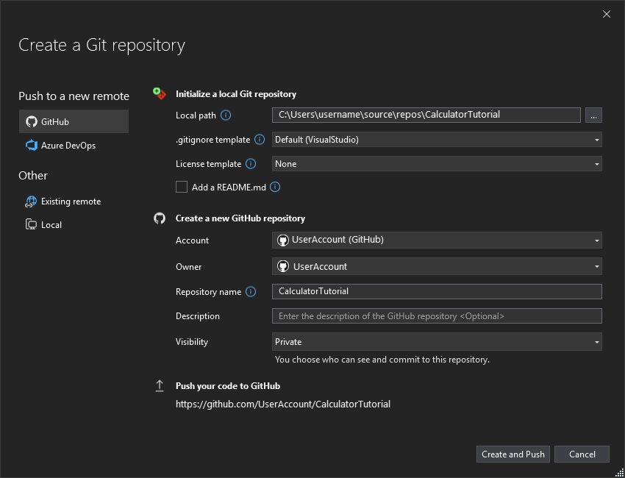Open info tooltip next to .gitignore template
625x478 pixels.
coord(260,140)
